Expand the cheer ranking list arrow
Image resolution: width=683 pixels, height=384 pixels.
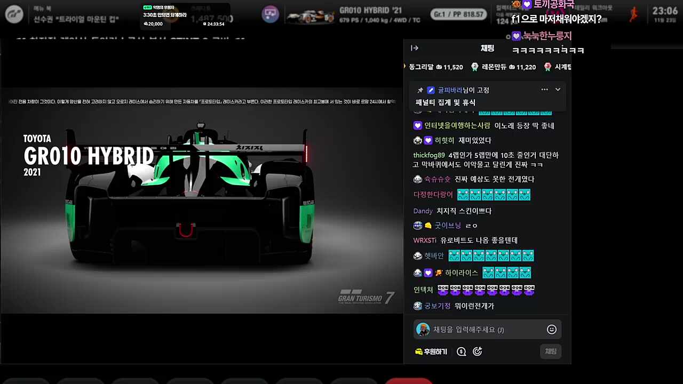tap(404, 67)
